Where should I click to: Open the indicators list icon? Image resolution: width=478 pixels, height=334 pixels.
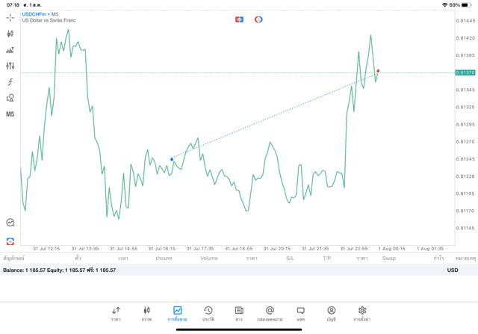pos(10,50)
